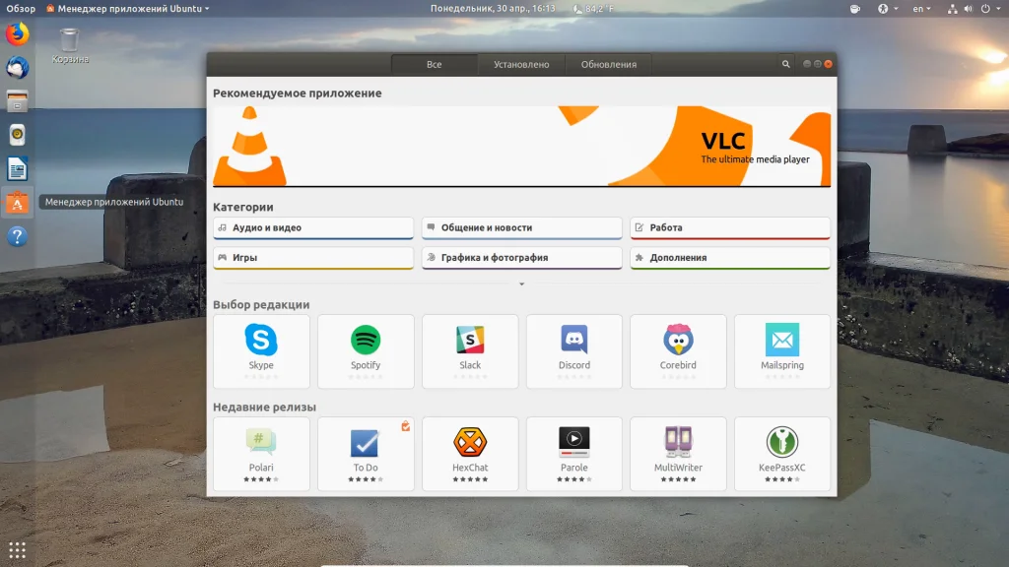Open the To Do app tile
This screenshot has height=567, width=1009.
[366, 454]
